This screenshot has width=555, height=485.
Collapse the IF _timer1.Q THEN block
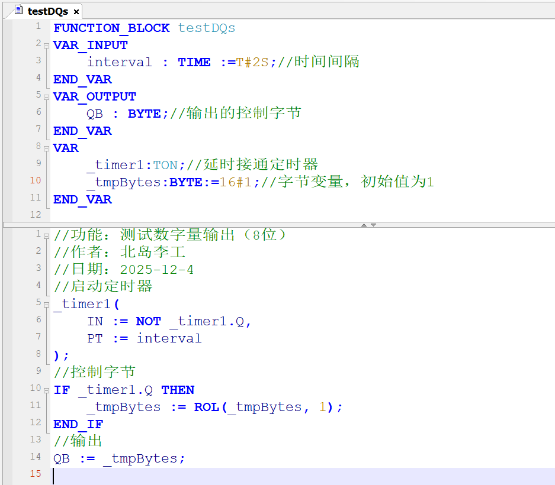click(x=46, y=389)
